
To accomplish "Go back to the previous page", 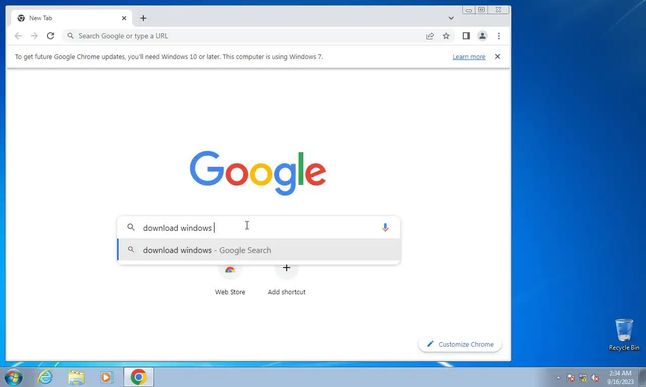I will click(x=18, y=36).
